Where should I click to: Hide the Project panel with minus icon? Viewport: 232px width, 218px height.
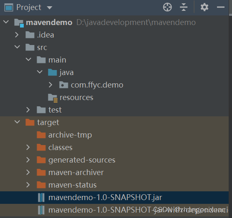221,7
